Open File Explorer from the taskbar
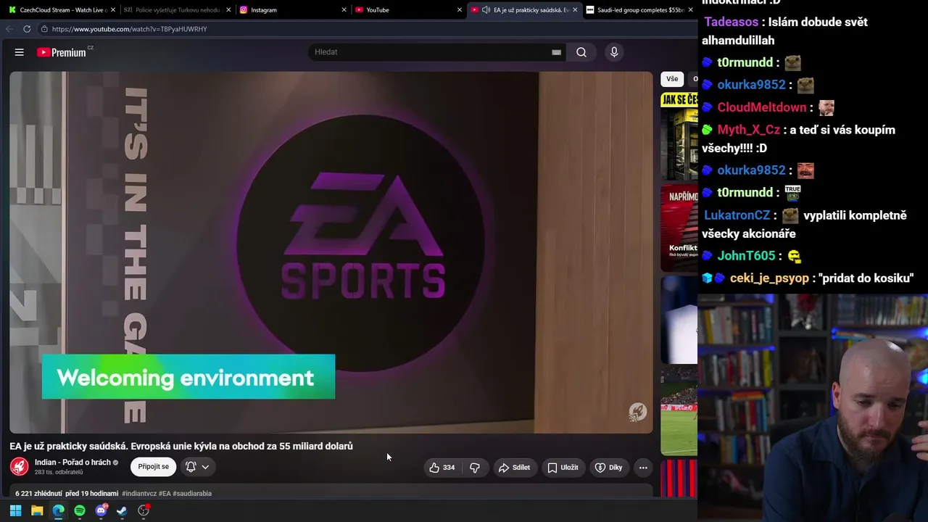The height and width of the screenshot is (522, 928). point(37,510)
